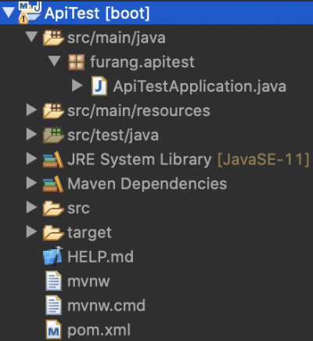Select the src folder name
The image size is (313, 341).
pos(78,209)
